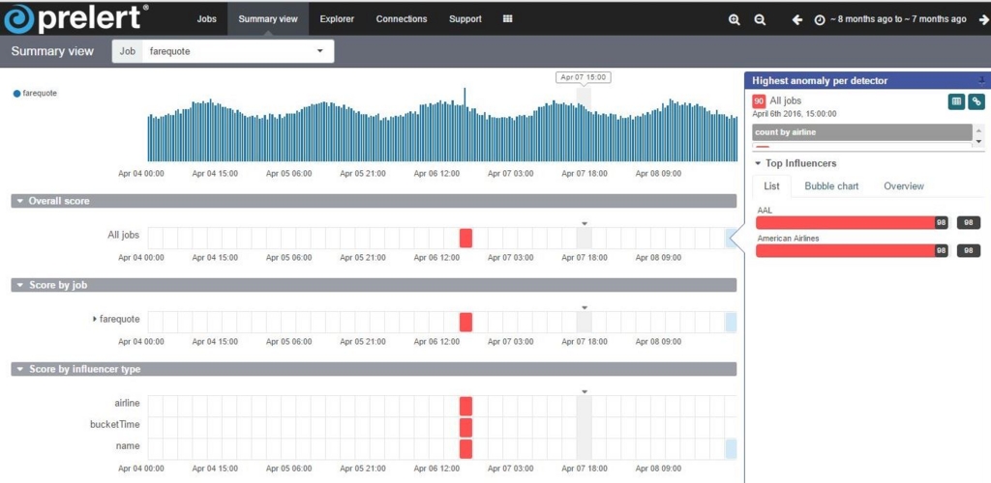
Task: Click the tall spike bar in farequote chart
Action: [465, 125]
